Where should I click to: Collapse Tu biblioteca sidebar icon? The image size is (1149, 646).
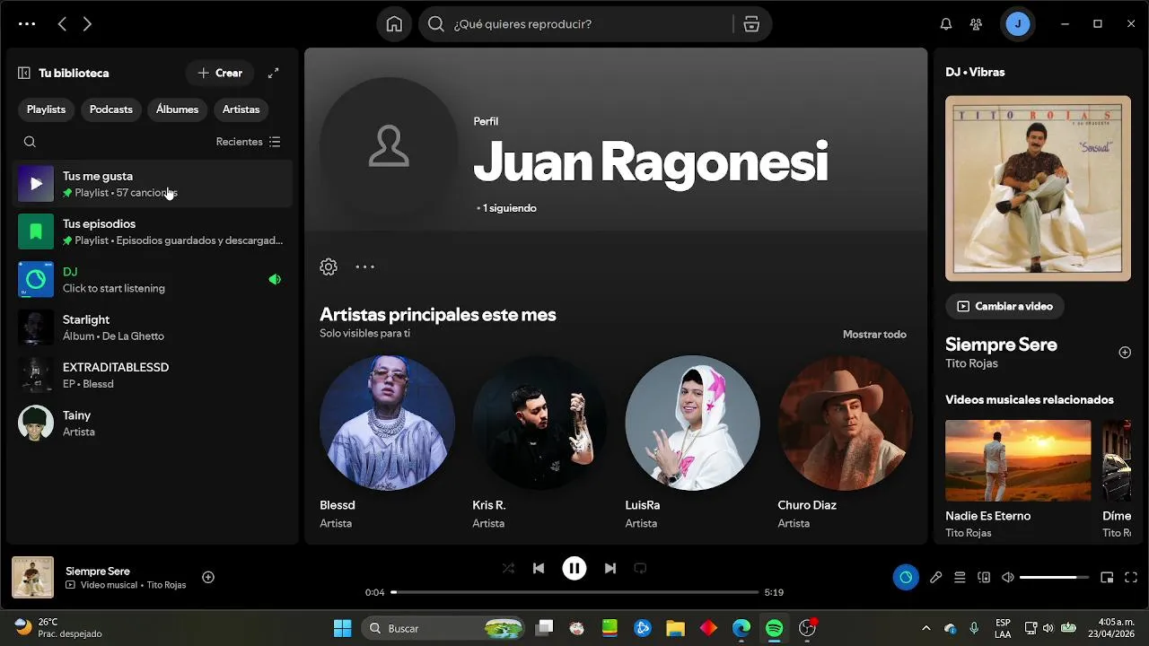(24, 73)
